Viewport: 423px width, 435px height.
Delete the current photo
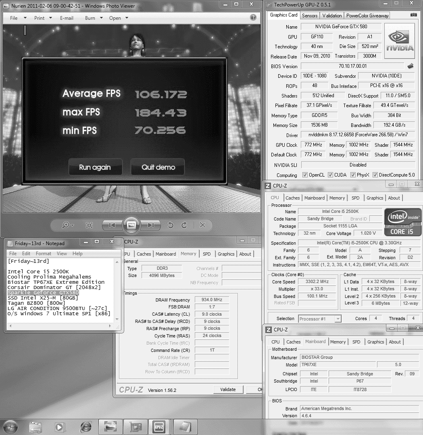pos(202,225)
